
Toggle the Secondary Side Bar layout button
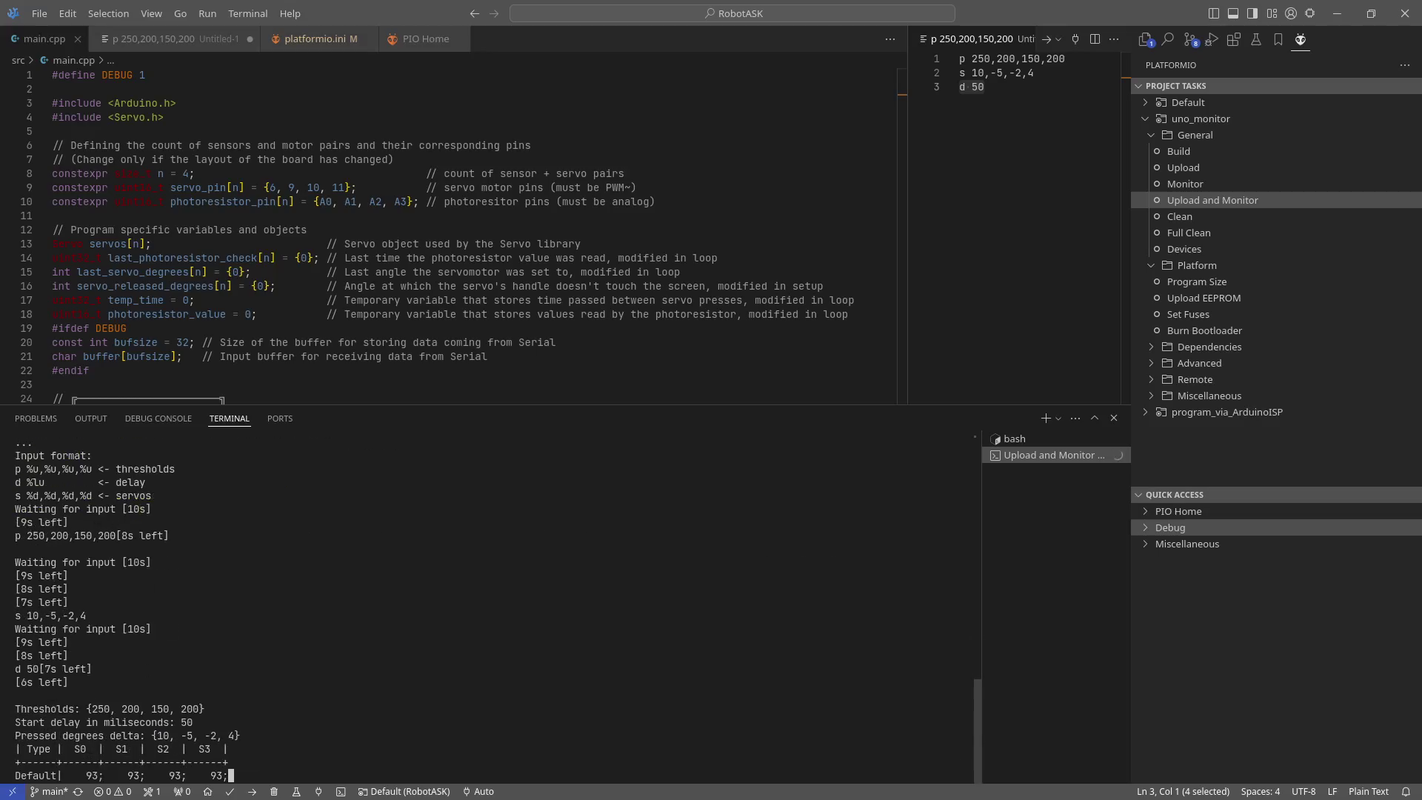click(1252, 13)
